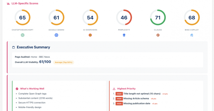Click the BING COPILOT label
Viewport: 214px width, 111px height.
tap(192, 30)
